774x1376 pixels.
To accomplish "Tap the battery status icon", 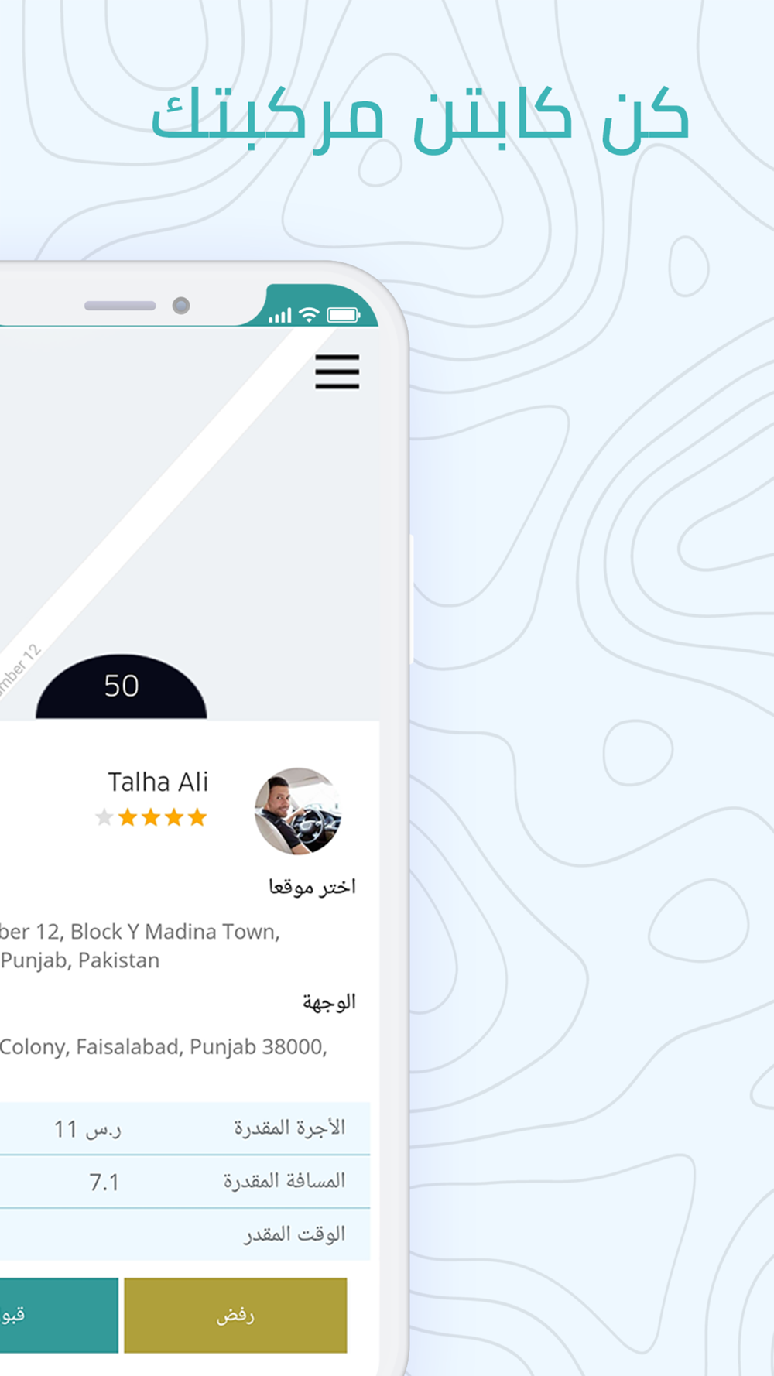I will [x=343, y=314].
